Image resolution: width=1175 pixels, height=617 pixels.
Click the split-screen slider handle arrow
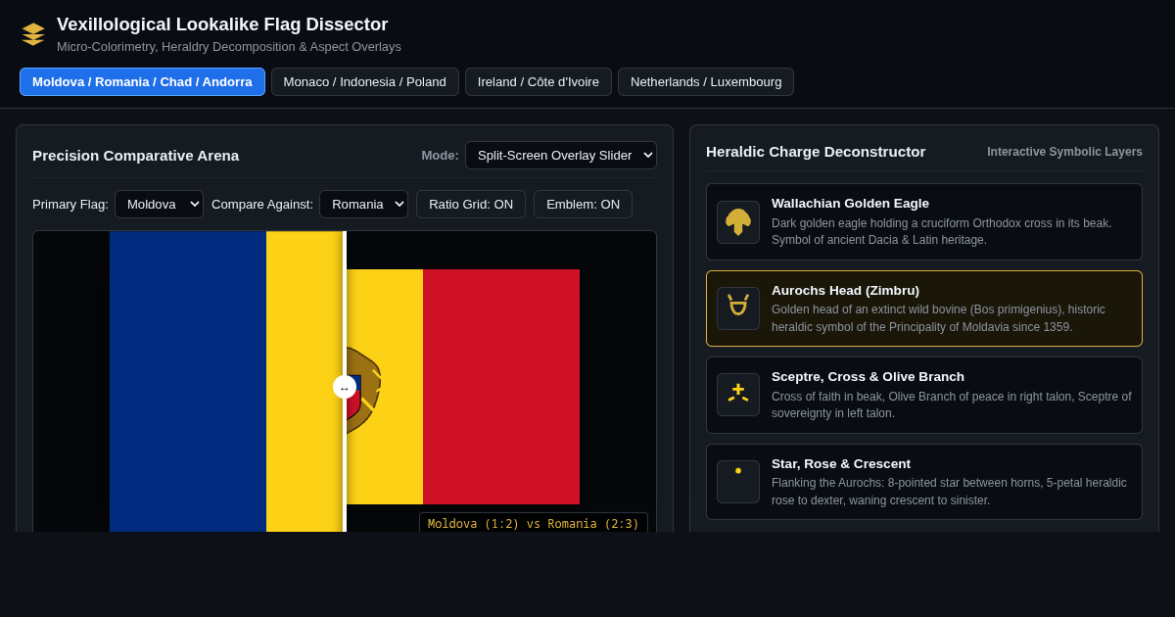click(x=345, y=387)
